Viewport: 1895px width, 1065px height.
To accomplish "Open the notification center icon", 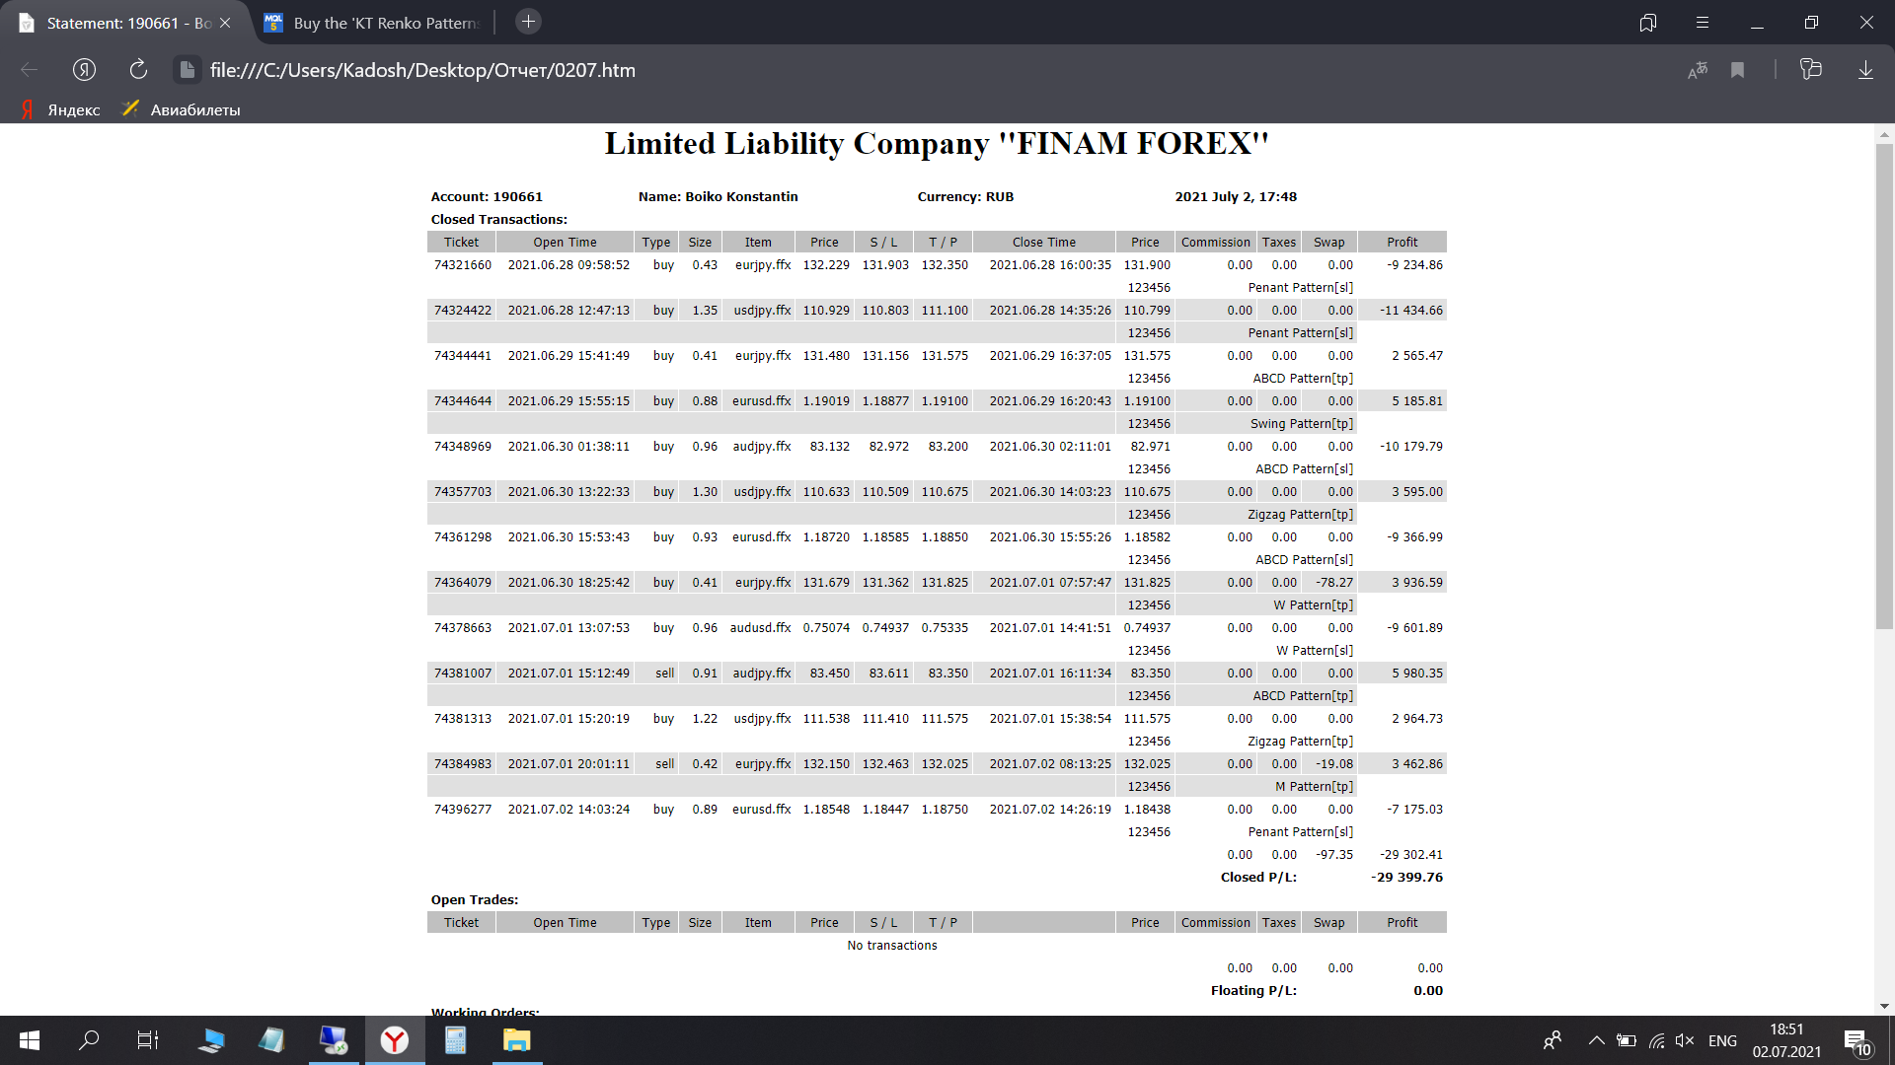I will click(1856, 1040).
